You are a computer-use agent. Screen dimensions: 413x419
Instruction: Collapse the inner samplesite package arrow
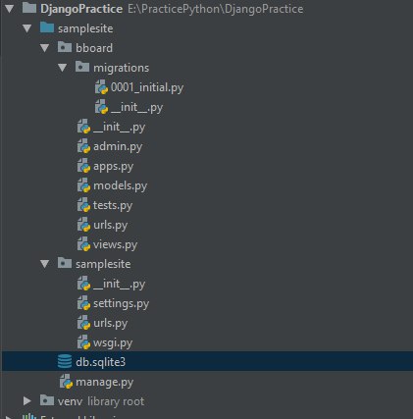pos(45,264)
